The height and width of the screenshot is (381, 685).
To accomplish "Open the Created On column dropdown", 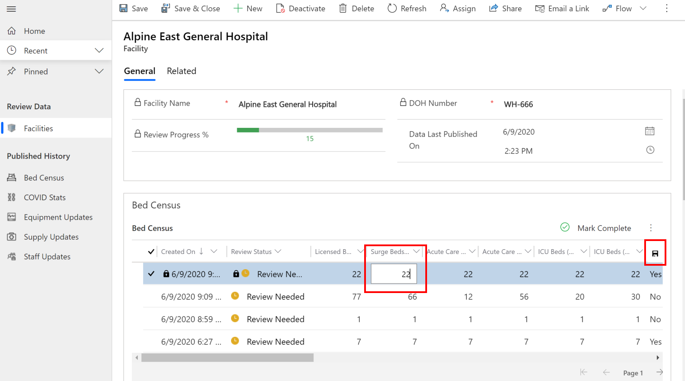I will [214, 251].
